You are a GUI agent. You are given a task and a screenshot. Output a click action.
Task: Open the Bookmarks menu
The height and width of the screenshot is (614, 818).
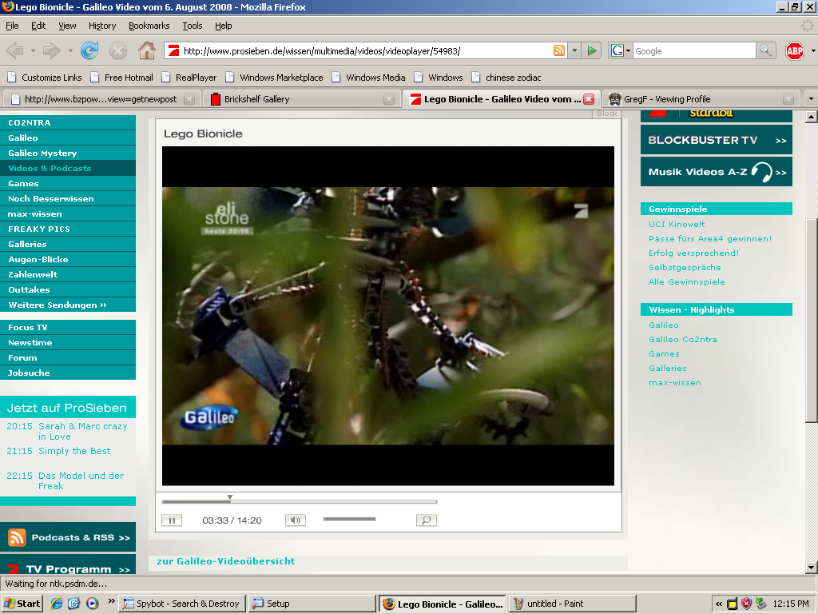pos(149,26)
